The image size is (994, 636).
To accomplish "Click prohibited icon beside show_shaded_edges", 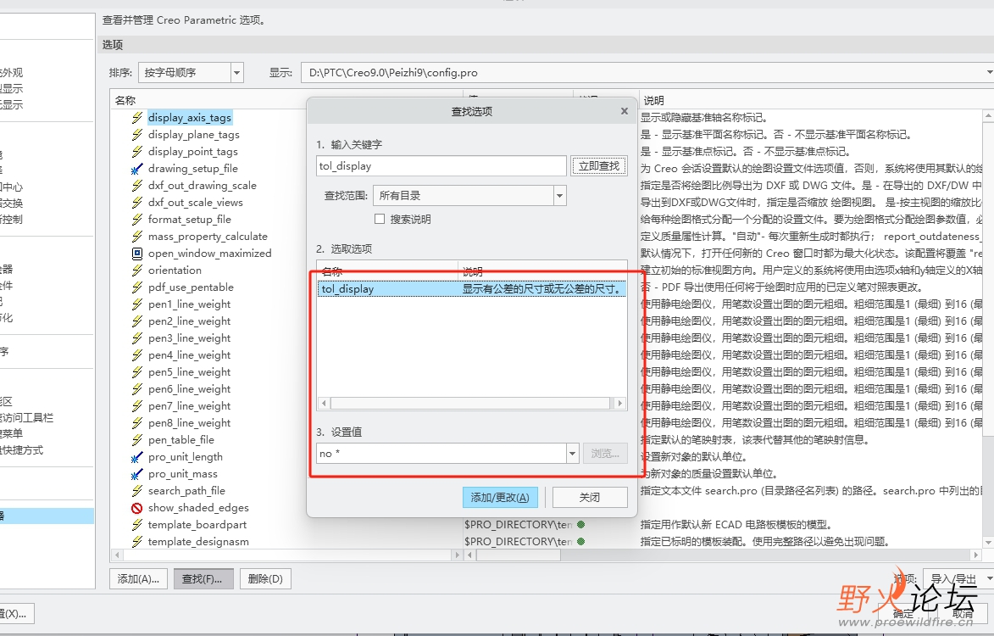I will (x=137, y=508).
